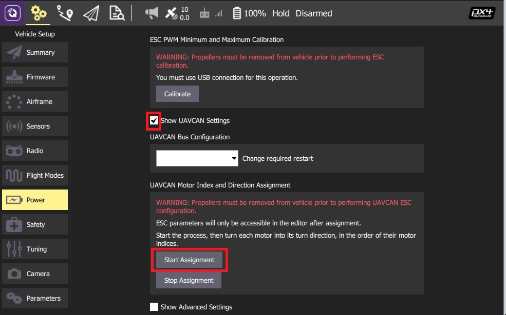Image resolution: width=506 pixels, height=315 pixels.
Task: Click the Disarmed status text
Action: point(313,13)
